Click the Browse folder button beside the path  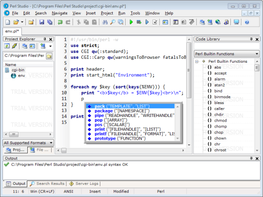[x=49, y=56]
